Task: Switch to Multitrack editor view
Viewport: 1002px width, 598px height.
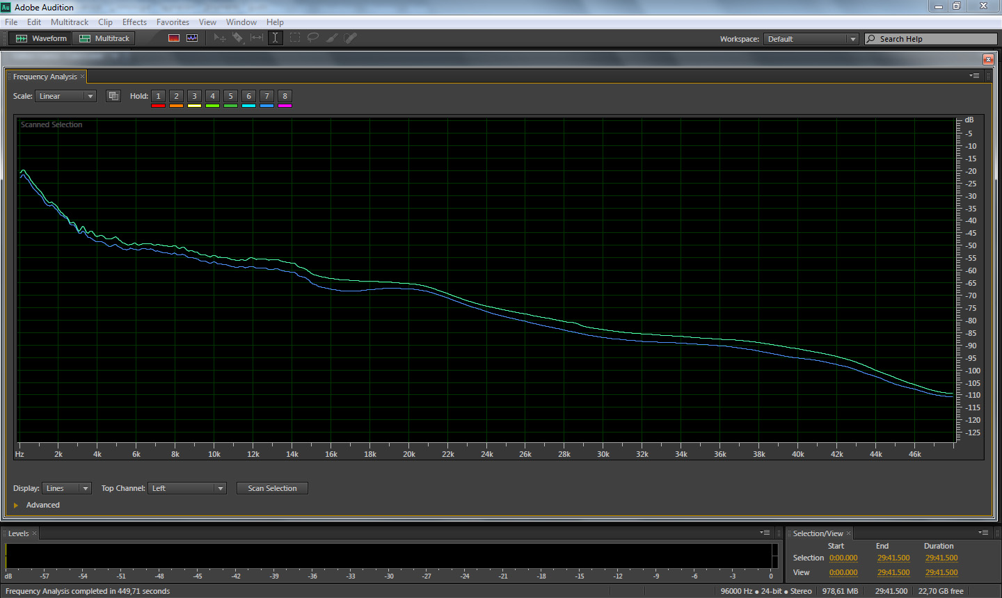Action: [104, 38]
